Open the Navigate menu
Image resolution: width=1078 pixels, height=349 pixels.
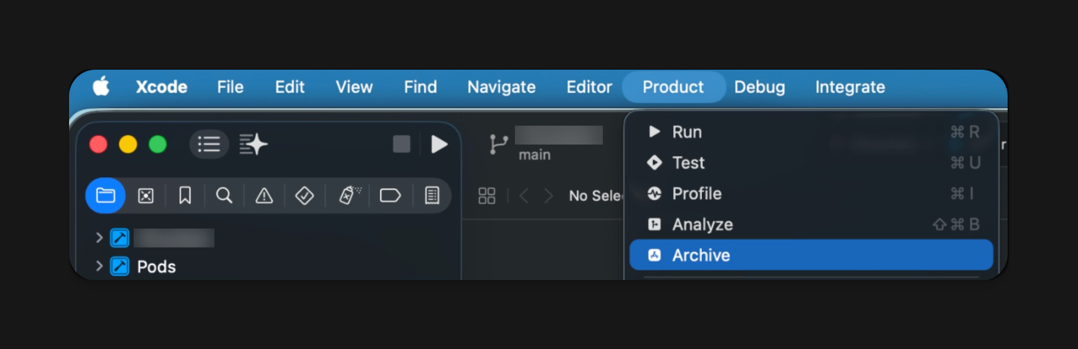point(501,87)
